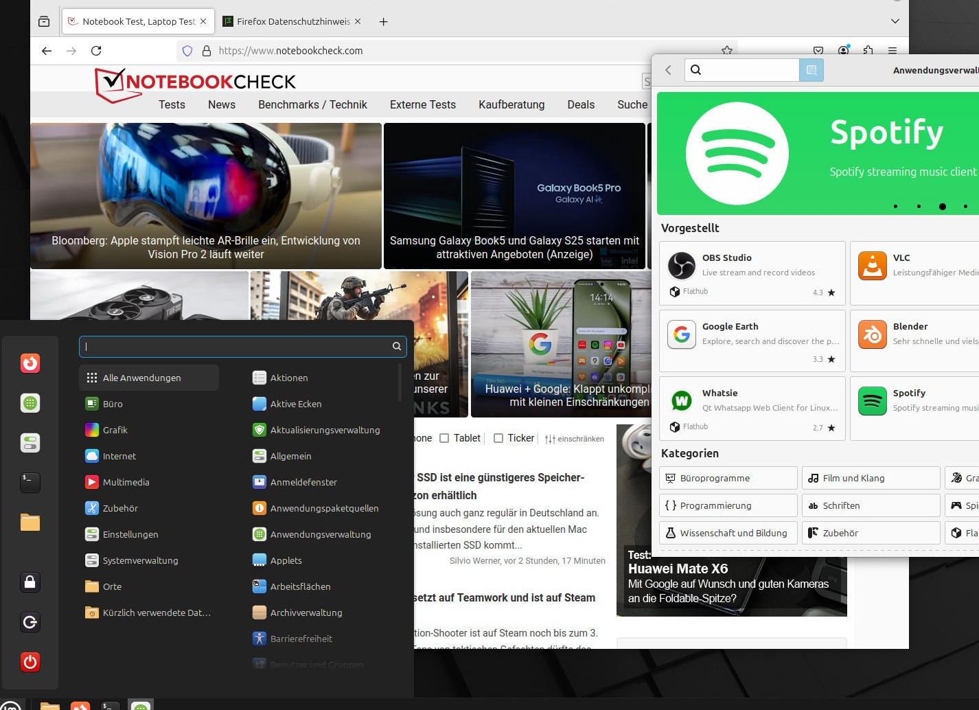Screen dimensions: 979x710
Task: Open the Firefox account icon
Action: point(843,50)
